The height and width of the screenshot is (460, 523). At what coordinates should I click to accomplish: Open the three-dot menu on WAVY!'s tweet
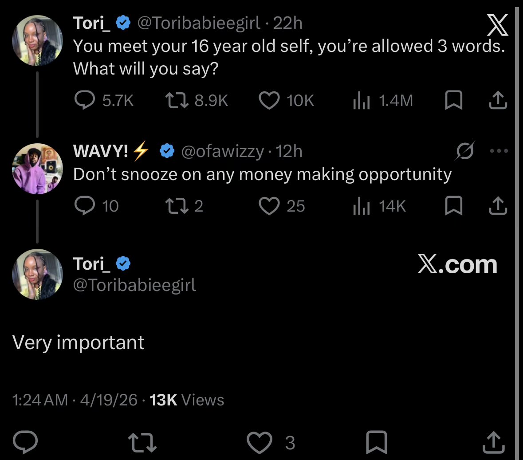tap(499, 151)
